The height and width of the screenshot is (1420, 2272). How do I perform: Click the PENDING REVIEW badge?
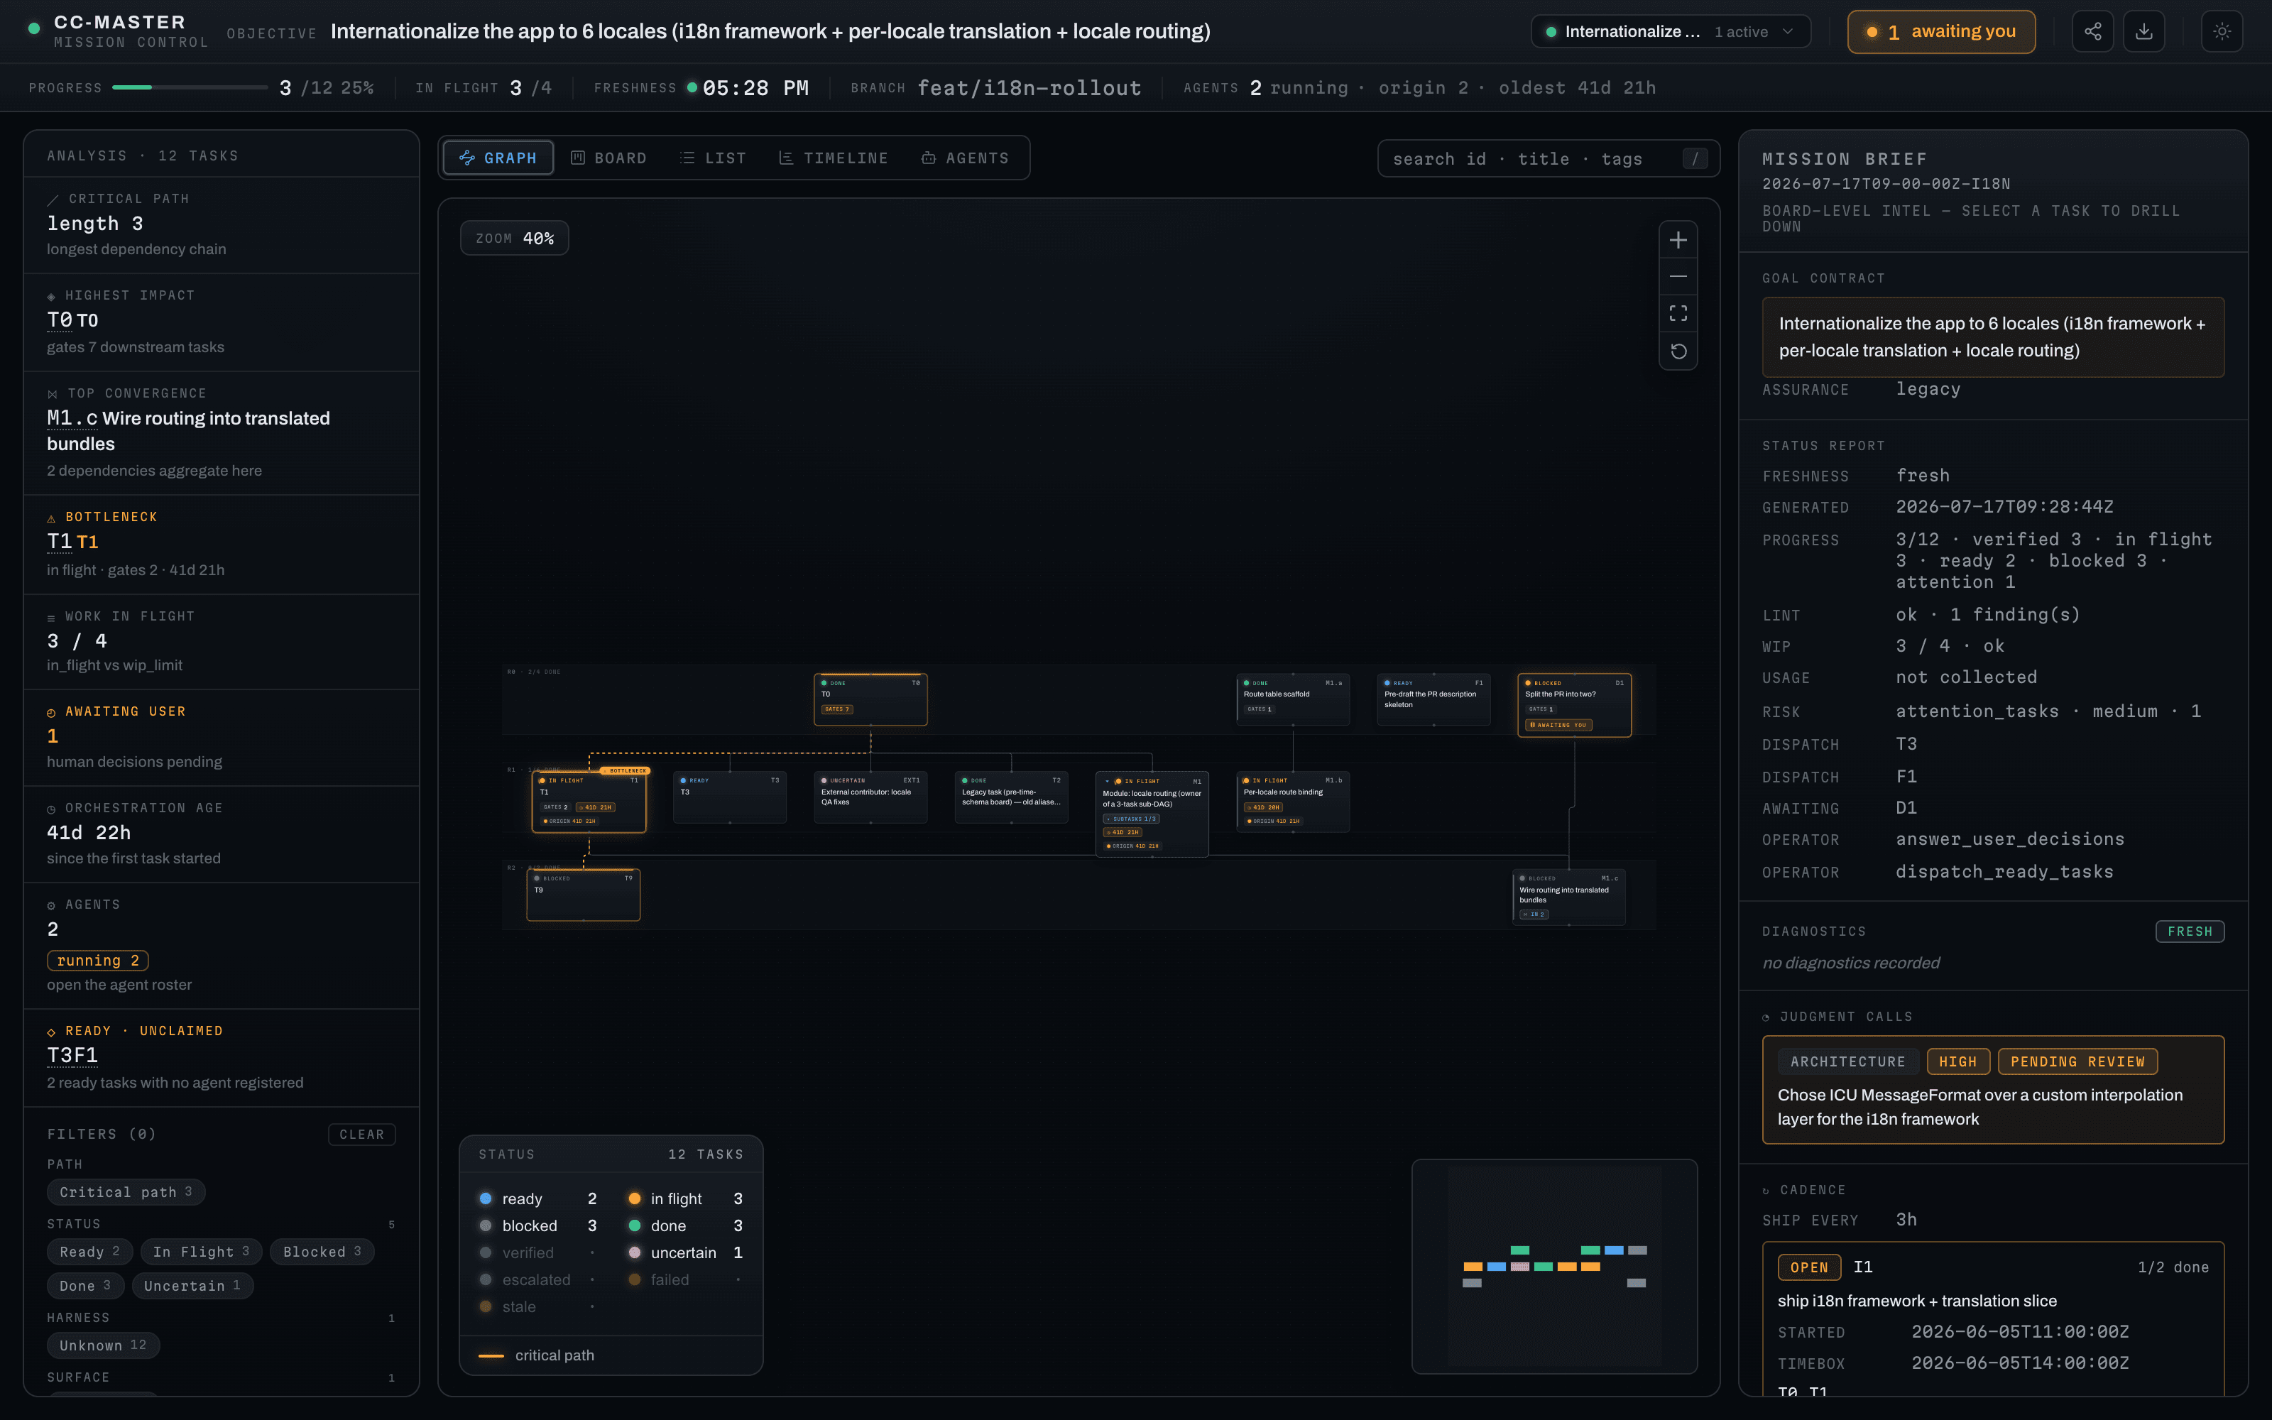coord(2077,1061)
